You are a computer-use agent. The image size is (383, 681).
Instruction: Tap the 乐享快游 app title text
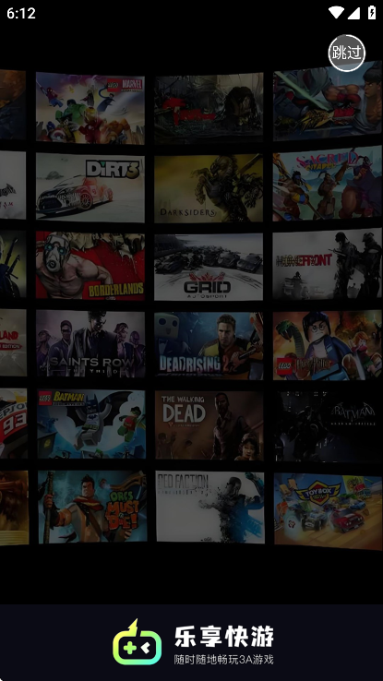coord(224,637)
